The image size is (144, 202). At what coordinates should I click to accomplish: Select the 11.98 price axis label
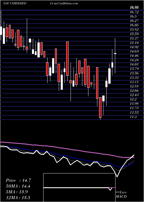(134, 104)
